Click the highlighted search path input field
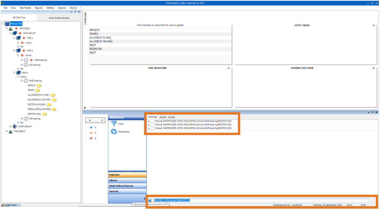This screenshot has height=210, width=380. point(261,200)
